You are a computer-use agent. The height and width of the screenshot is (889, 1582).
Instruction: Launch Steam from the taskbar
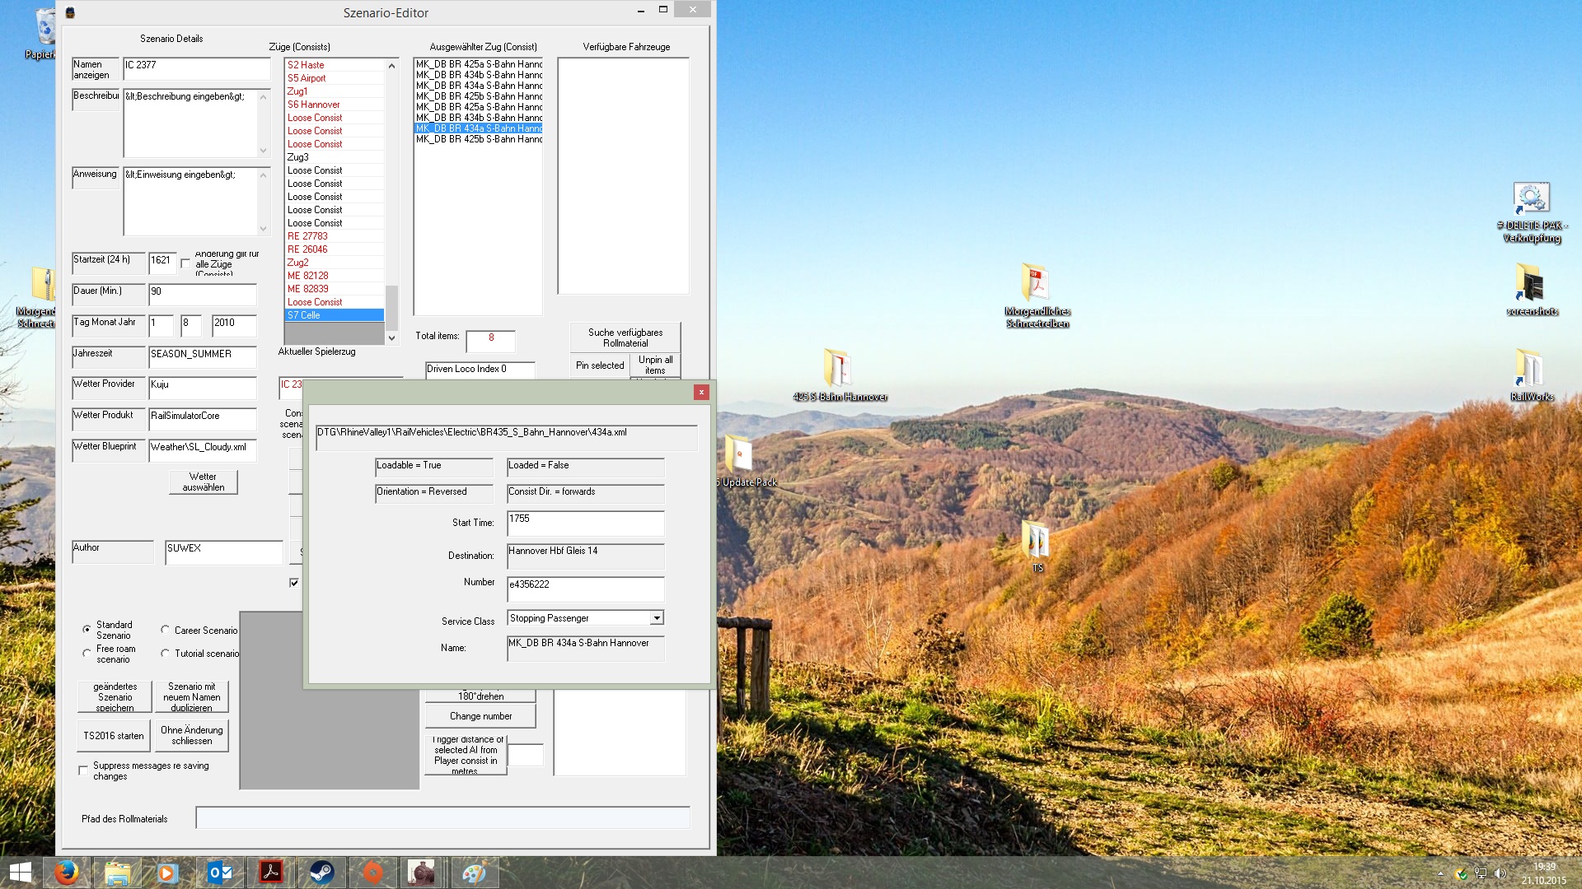coord(321,873)
